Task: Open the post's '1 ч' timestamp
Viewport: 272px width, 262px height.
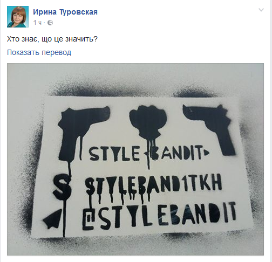Action: point(37,23)
